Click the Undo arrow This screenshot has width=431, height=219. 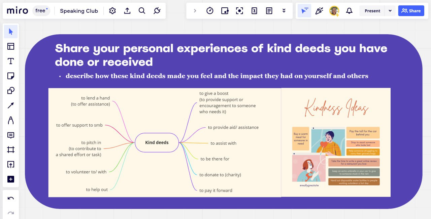point(11,199)
